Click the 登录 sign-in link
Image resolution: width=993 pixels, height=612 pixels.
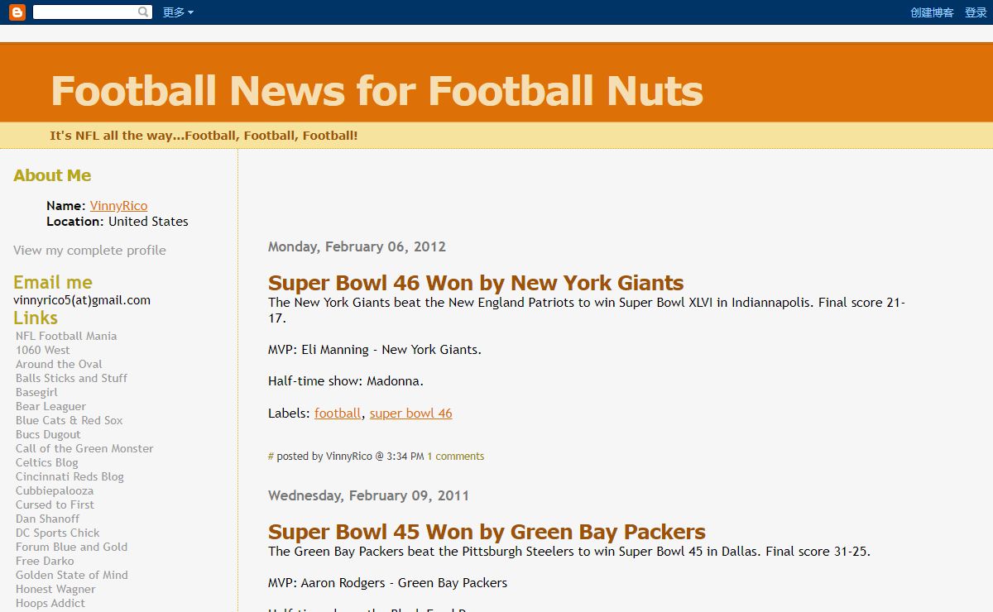tap(976, 12)
